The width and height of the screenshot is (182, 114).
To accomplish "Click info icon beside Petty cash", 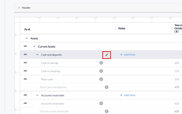I will 101,79.
